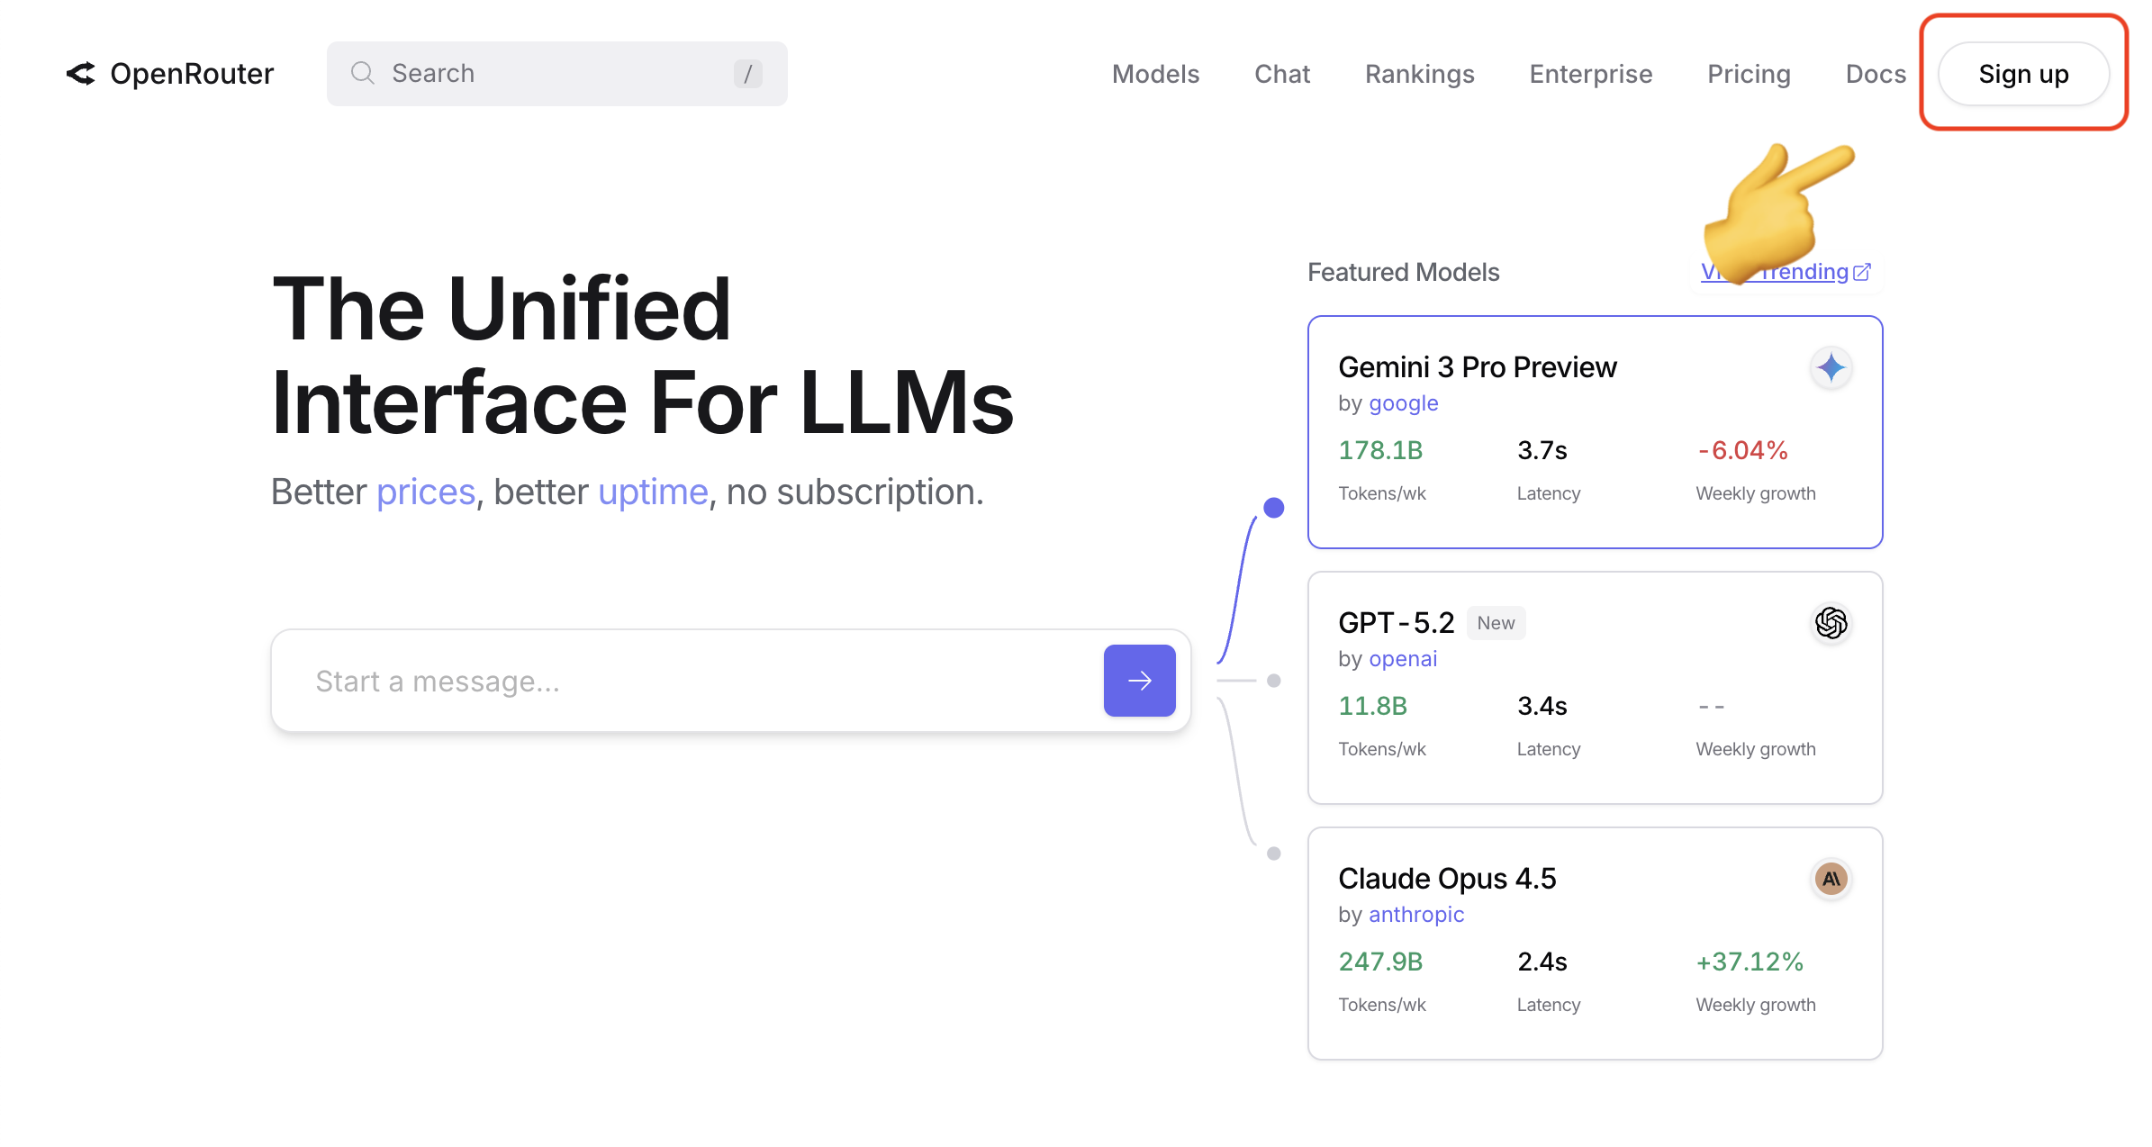The height and width of the screenshot is (1147, 2152).
Task: Follow the anthropic provider link
Action: (1415, 915)
